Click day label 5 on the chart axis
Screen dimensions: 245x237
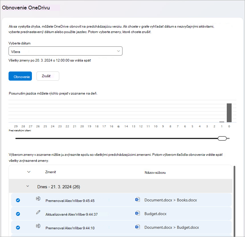pyautogui.click(x=192, y=126)
